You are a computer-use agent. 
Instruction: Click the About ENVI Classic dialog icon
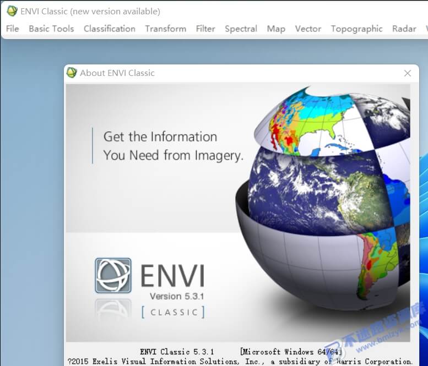coord(72,73)
